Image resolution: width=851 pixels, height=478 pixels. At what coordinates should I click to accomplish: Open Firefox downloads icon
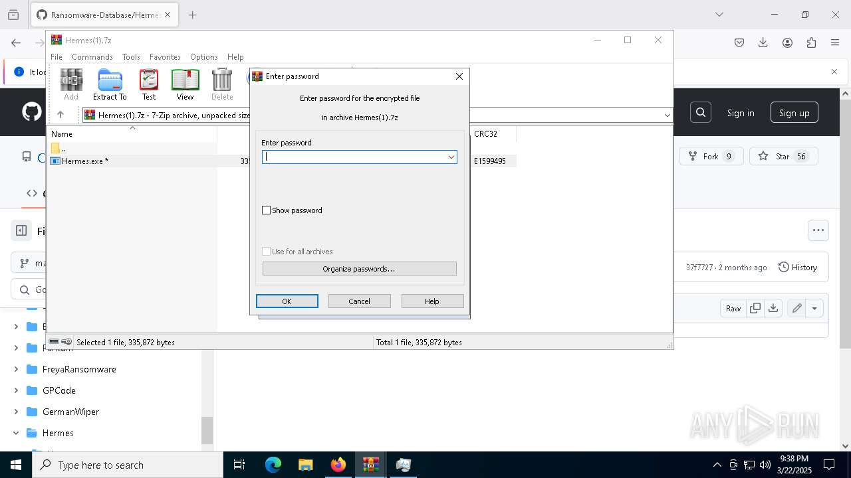coord(763,42)
